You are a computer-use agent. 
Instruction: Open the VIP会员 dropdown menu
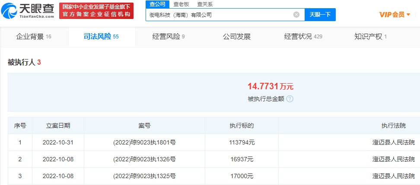395,15
